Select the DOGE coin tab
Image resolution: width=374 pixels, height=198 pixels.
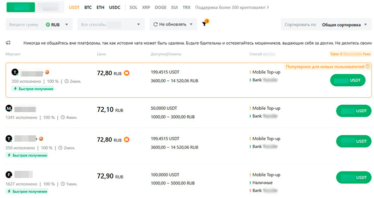161,7
